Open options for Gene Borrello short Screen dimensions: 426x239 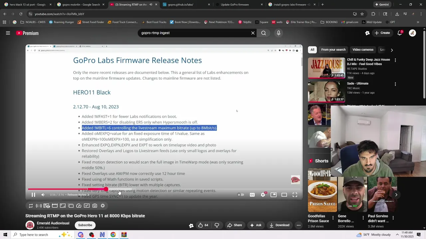click(x=363, y=218)
